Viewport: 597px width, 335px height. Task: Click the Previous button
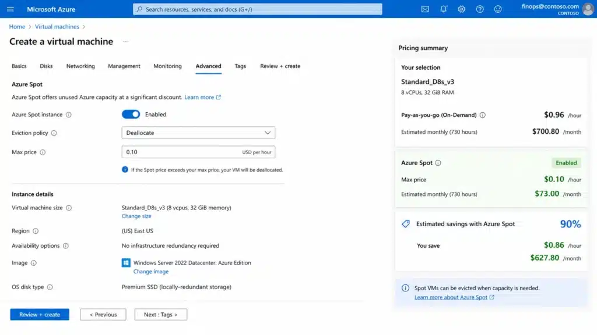[103, 315]
